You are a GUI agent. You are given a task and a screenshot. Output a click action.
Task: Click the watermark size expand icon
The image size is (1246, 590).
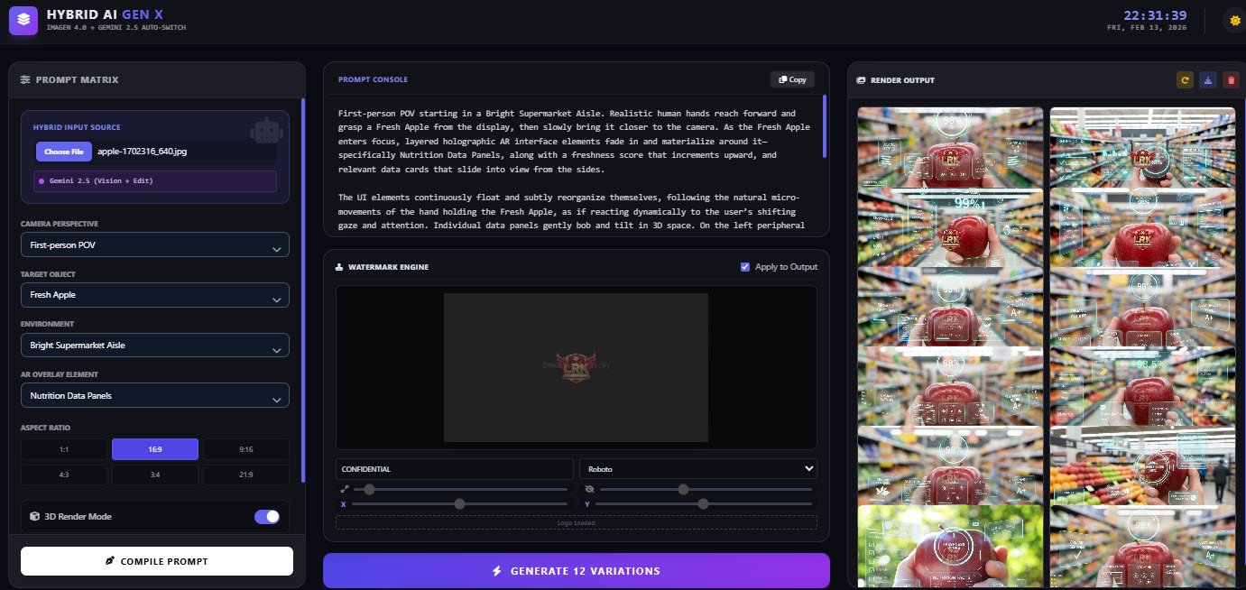[x=344, y=489]
